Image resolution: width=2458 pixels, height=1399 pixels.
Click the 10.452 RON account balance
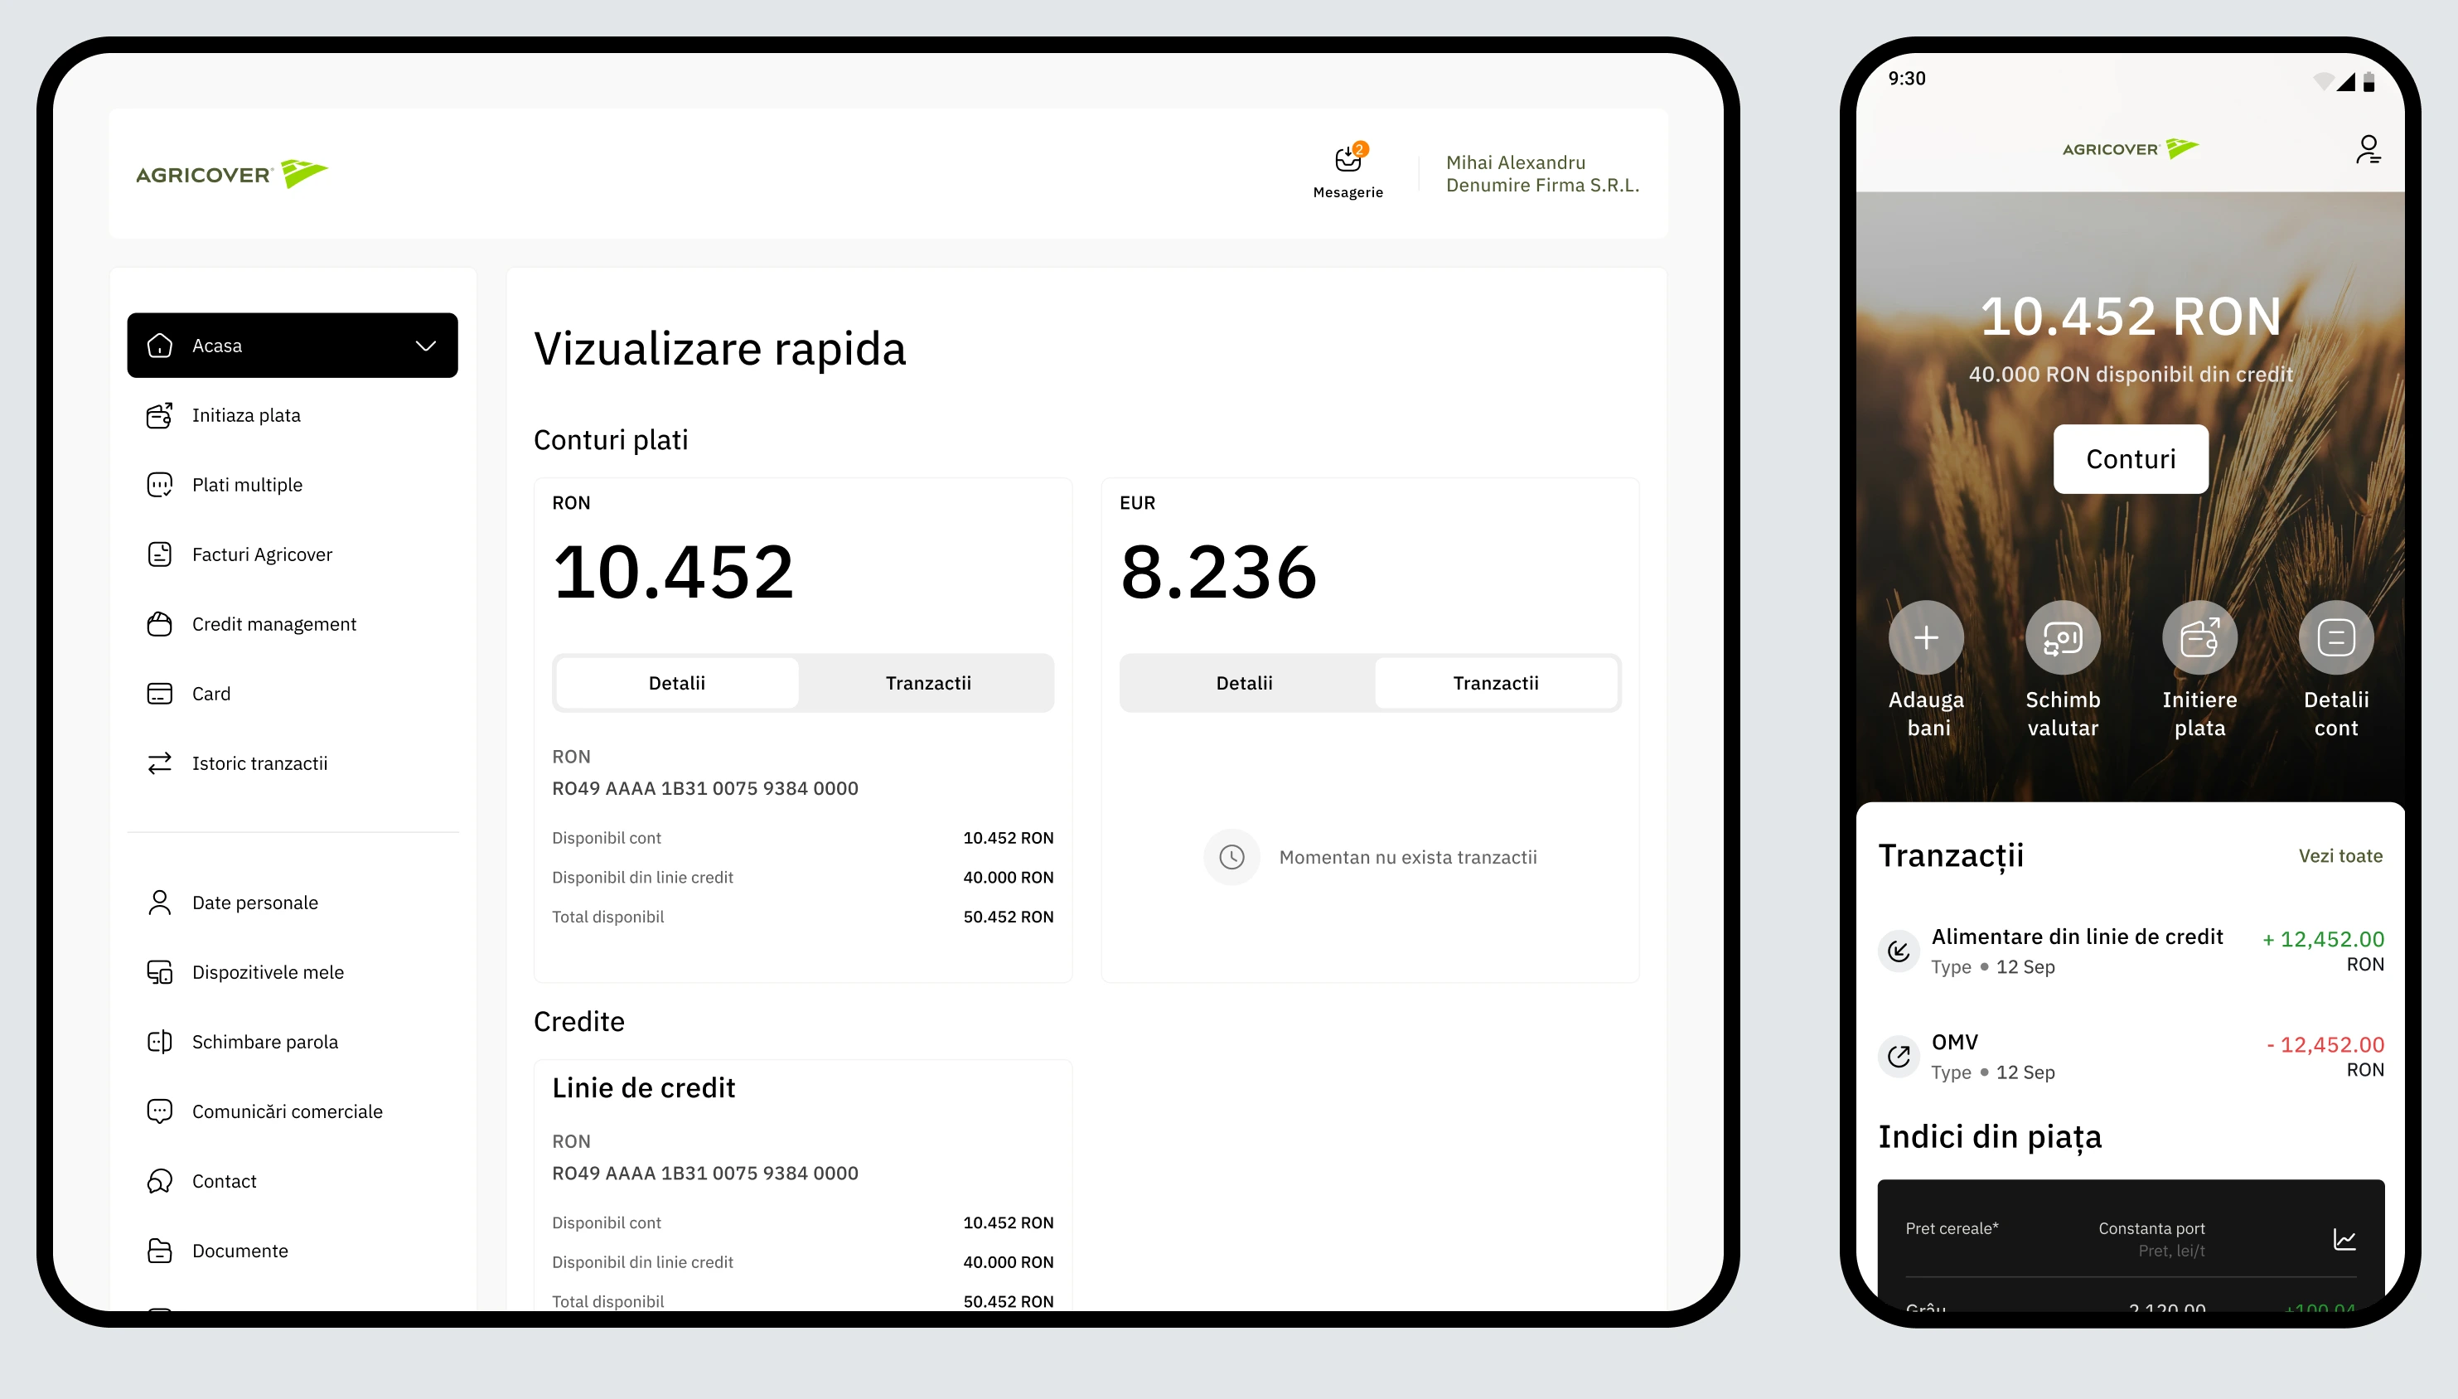[673, 573]
